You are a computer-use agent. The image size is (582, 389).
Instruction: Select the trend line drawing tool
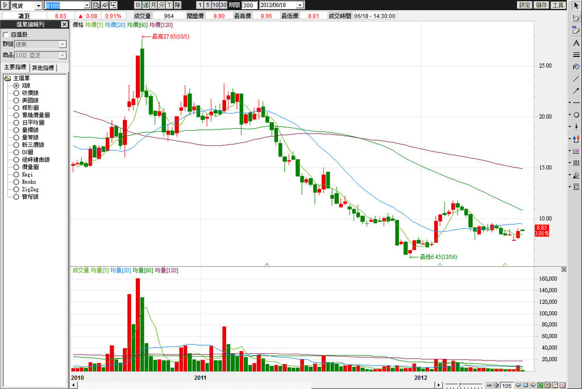(576, 78)
